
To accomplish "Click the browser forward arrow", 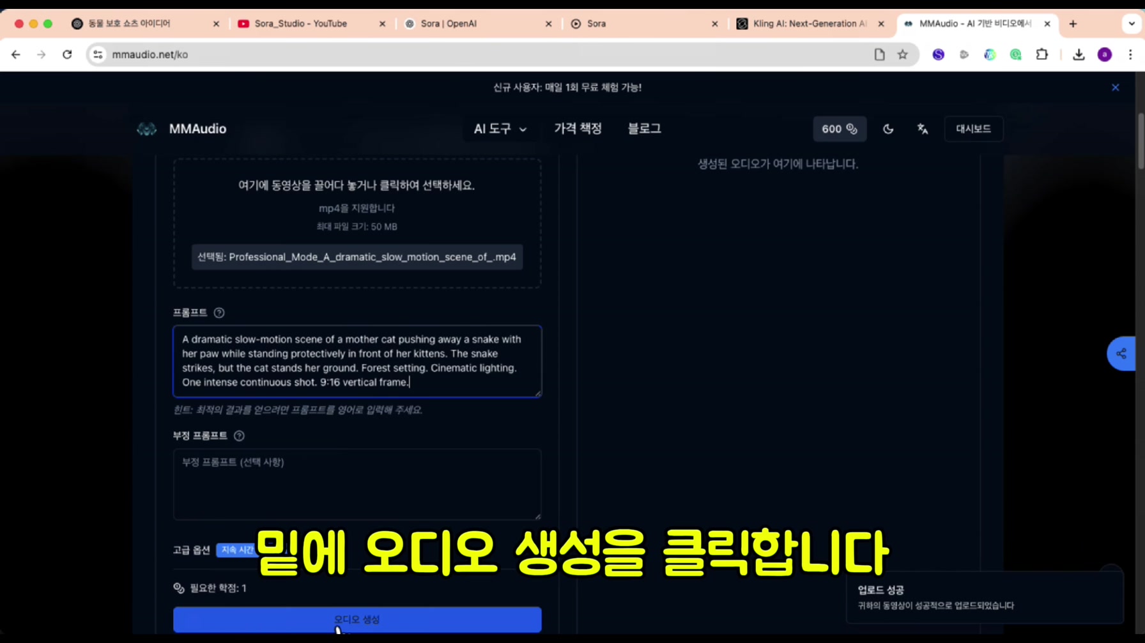I will click(42, 55).
